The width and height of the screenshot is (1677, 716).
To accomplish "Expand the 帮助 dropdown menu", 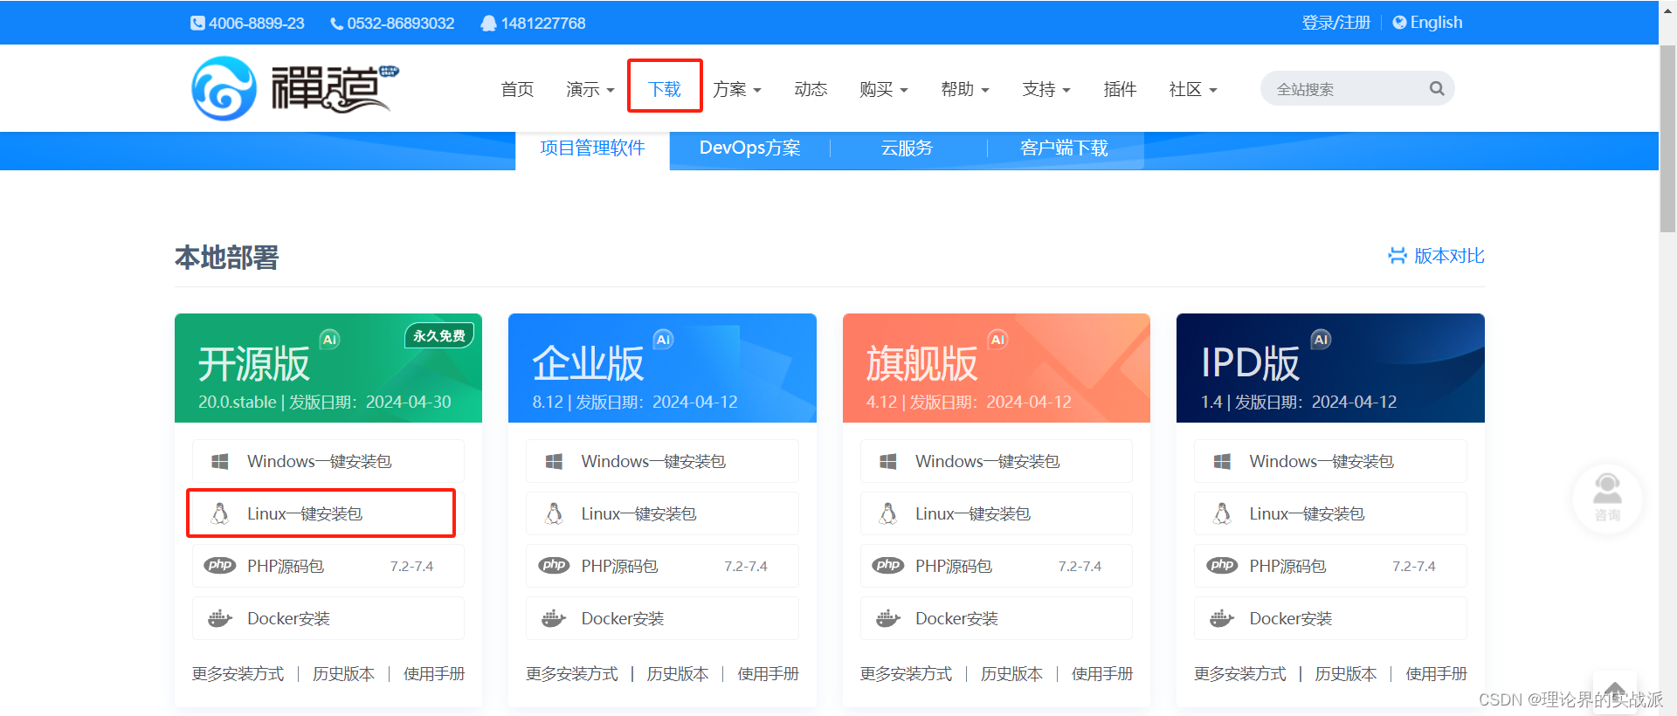I will (x=964, y=89).
